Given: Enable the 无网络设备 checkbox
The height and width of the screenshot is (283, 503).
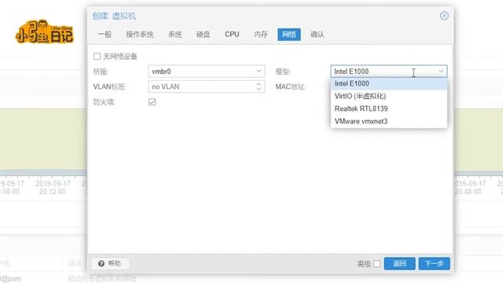Looking at the screenshot, I should (97, 57).
